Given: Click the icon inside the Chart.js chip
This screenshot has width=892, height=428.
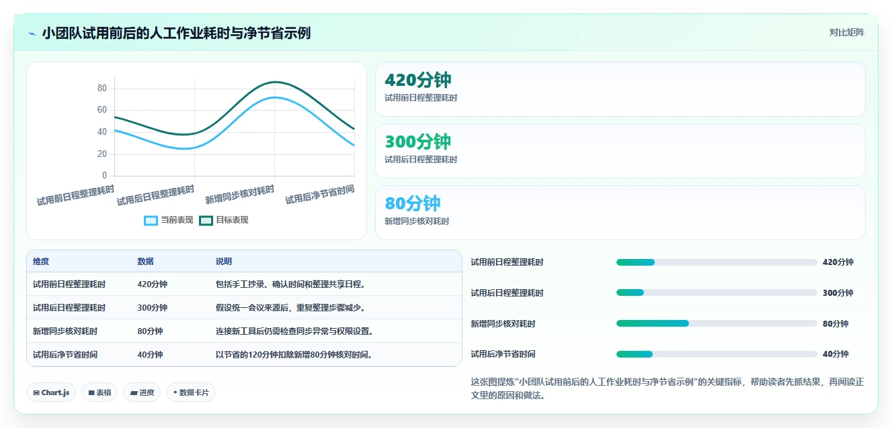Looking at the screenshot, I should [36, 392].
